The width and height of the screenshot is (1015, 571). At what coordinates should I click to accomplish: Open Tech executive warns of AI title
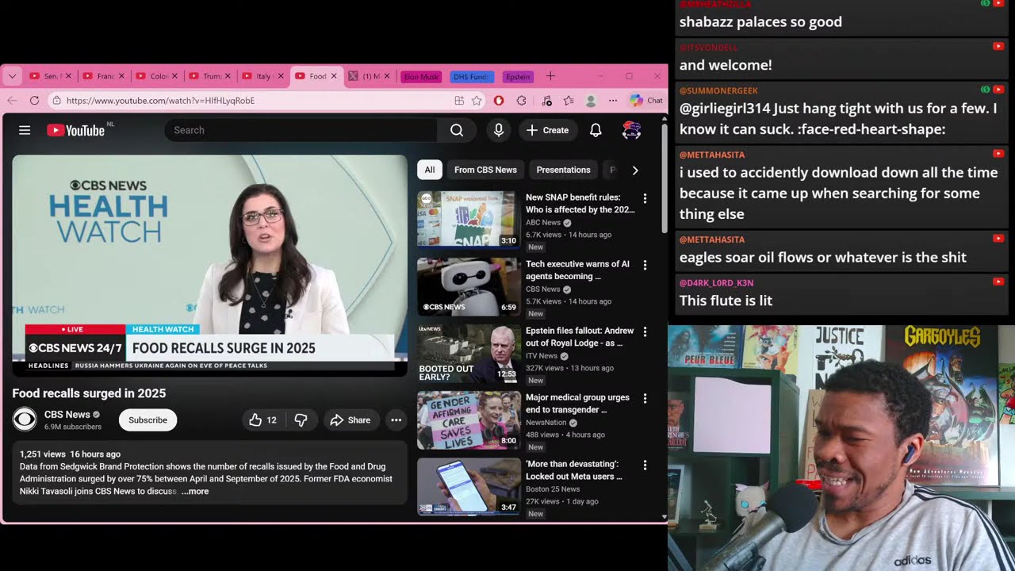coord(577,270)
